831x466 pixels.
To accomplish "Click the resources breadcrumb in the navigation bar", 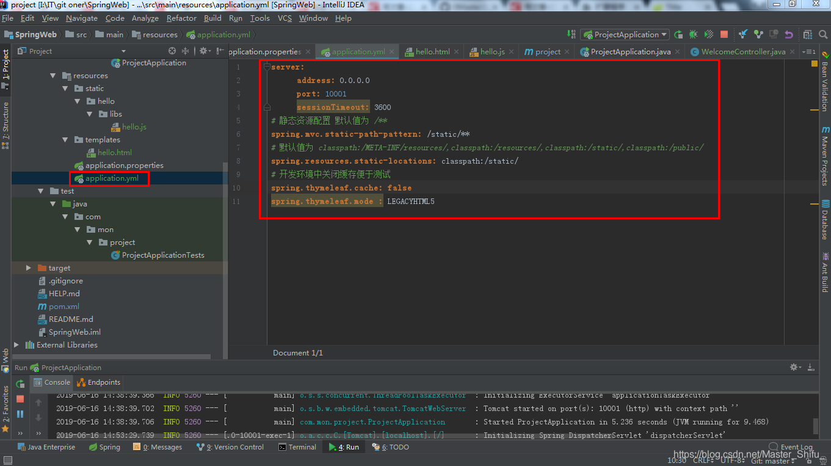I will click(x=155, y=35).
